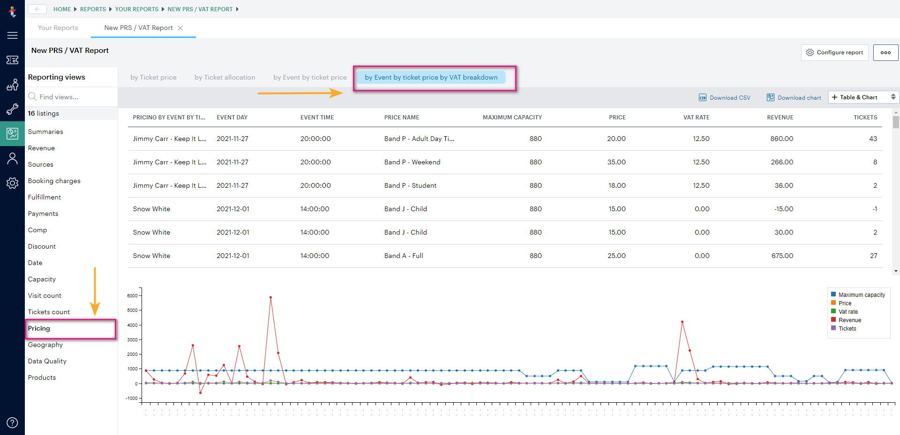Close the New PRS / VAT Report tab
Viewport: 900px width, 435px height.
[x=180, y=28]
